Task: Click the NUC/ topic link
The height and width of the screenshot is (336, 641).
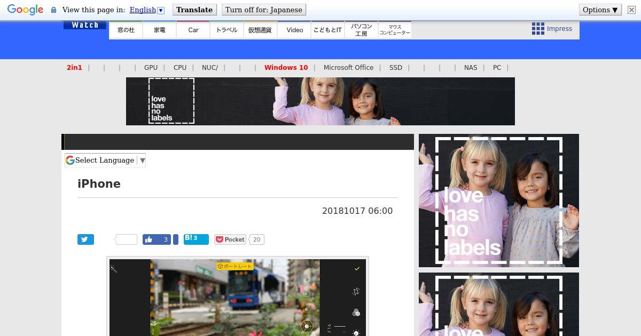Action: coord(210,68)
